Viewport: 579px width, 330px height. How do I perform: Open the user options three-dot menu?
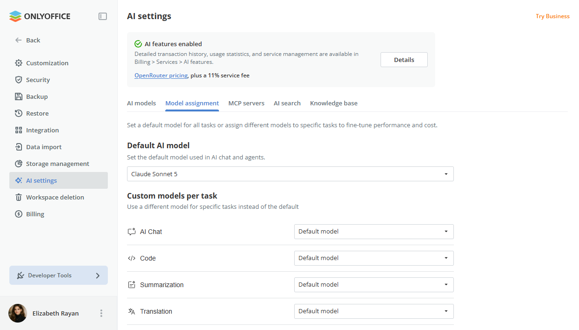(x=101, y=313)
